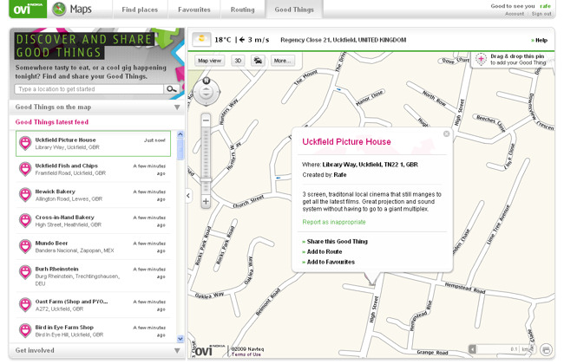The height and width of the screenshot is (364, 564).
Task: Open the Favourites tab
Action: coord(193,10)
